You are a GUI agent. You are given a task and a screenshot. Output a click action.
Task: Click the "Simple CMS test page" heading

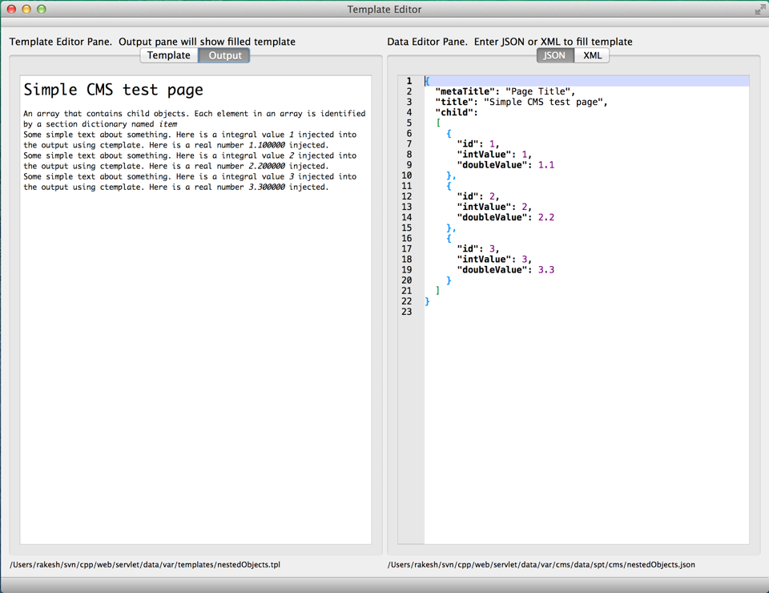pos(113,90)
